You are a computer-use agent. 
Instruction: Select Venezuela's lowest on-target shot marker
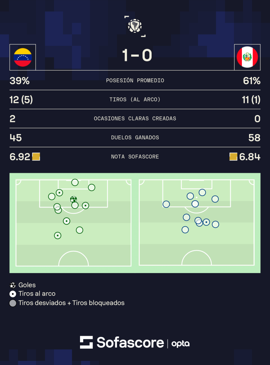(x=58, y=236)
